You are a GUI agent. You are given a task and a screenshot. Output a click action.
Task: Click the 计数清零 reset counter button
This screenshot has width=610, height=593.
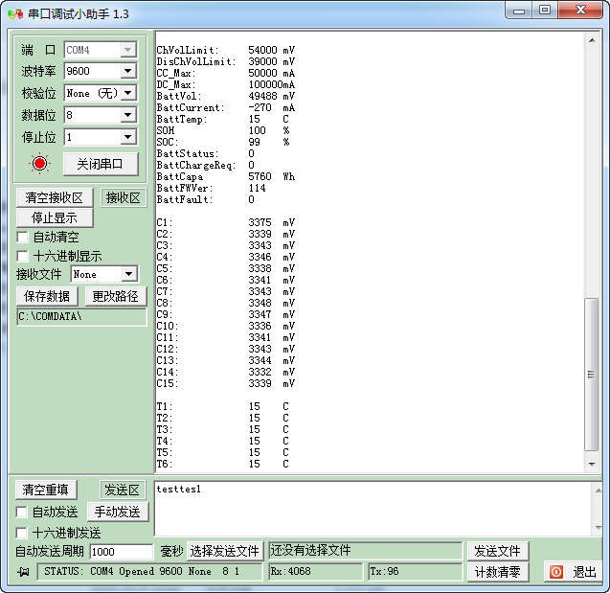point(498,572)
